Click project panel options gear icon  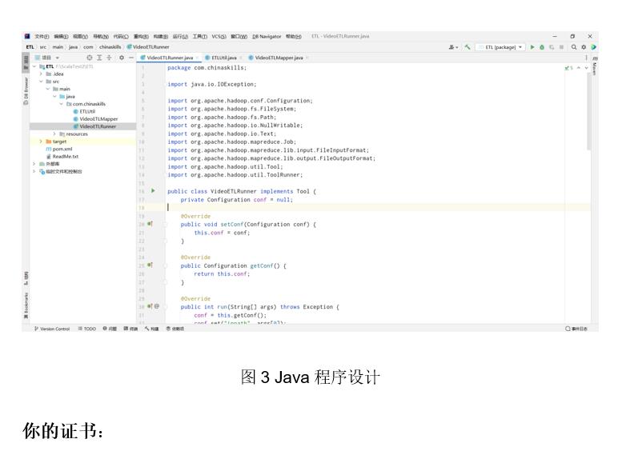[x=122, y=58]
